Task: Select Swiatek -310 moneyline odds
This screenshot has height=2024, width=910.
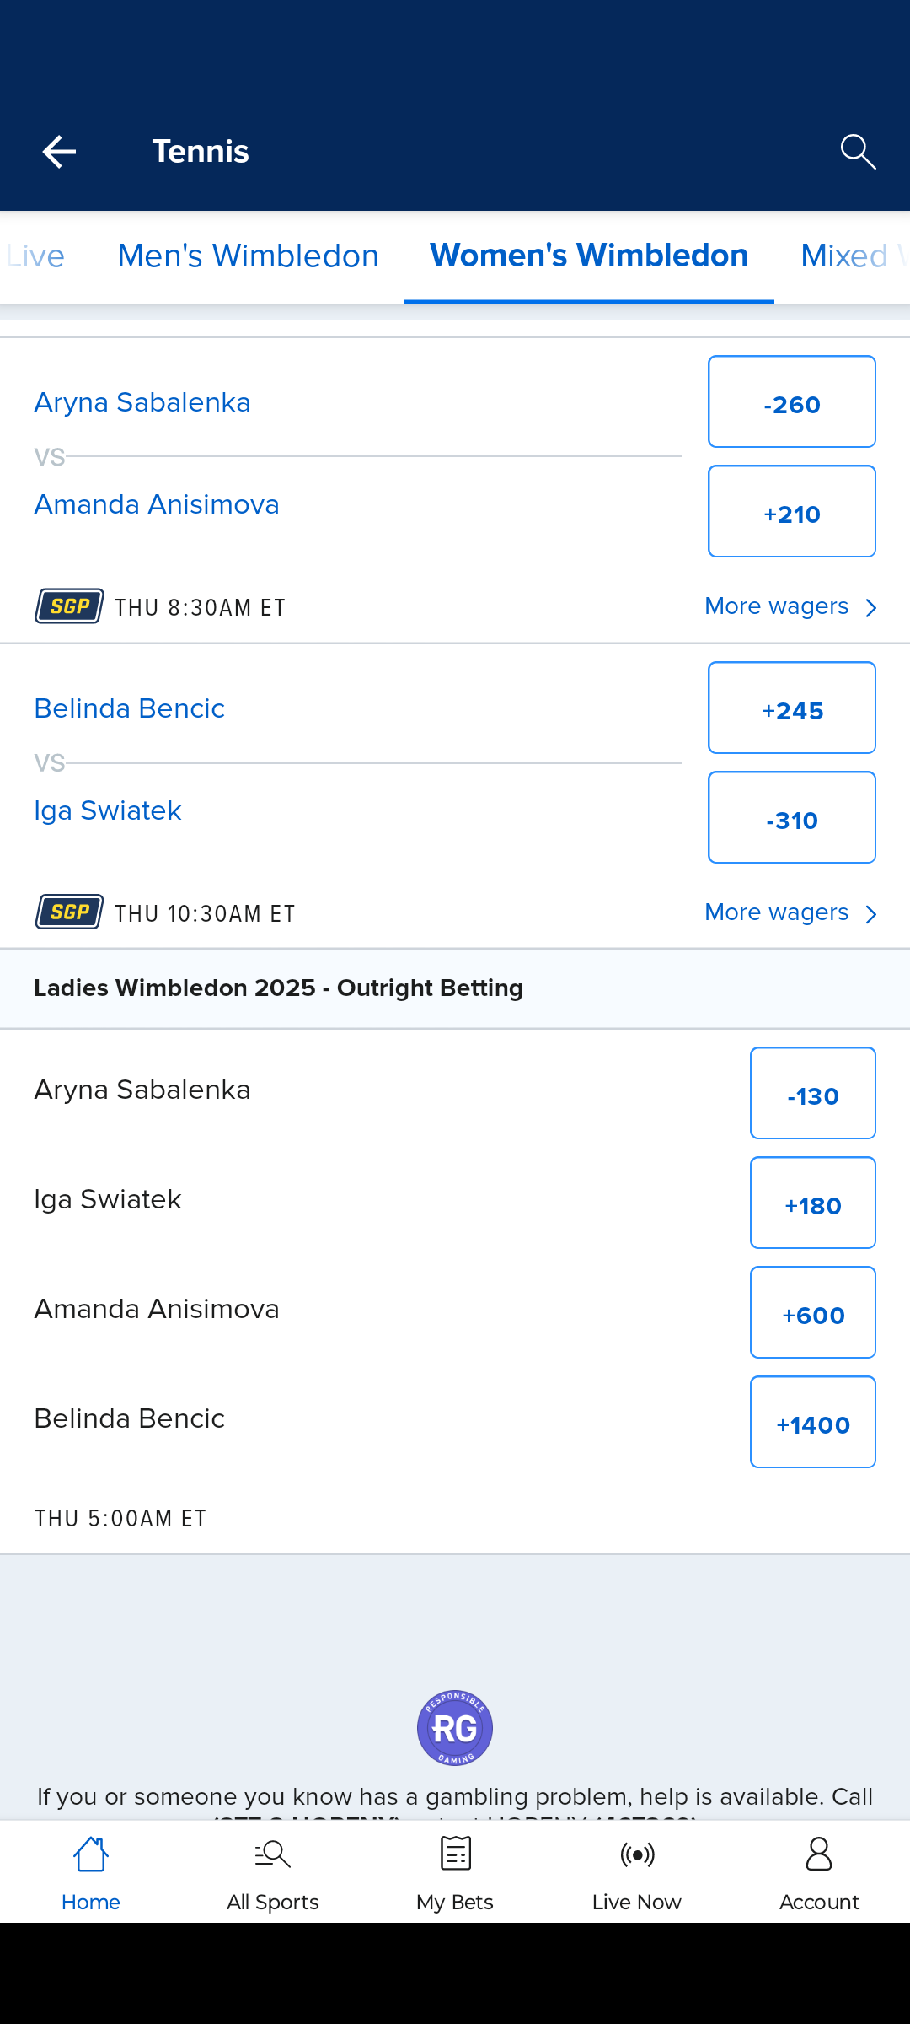Action: coord(792,818)
